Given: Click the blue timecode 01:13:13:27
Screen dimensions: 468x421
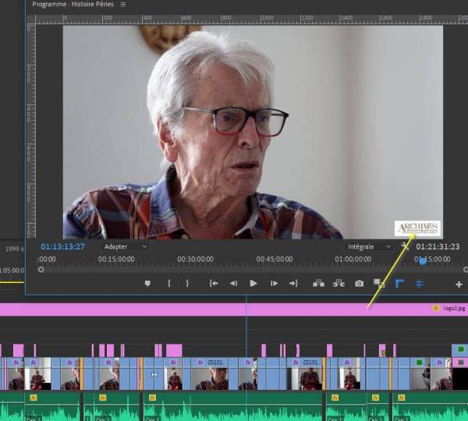Looking at the screenshot, I should point(62,246).
